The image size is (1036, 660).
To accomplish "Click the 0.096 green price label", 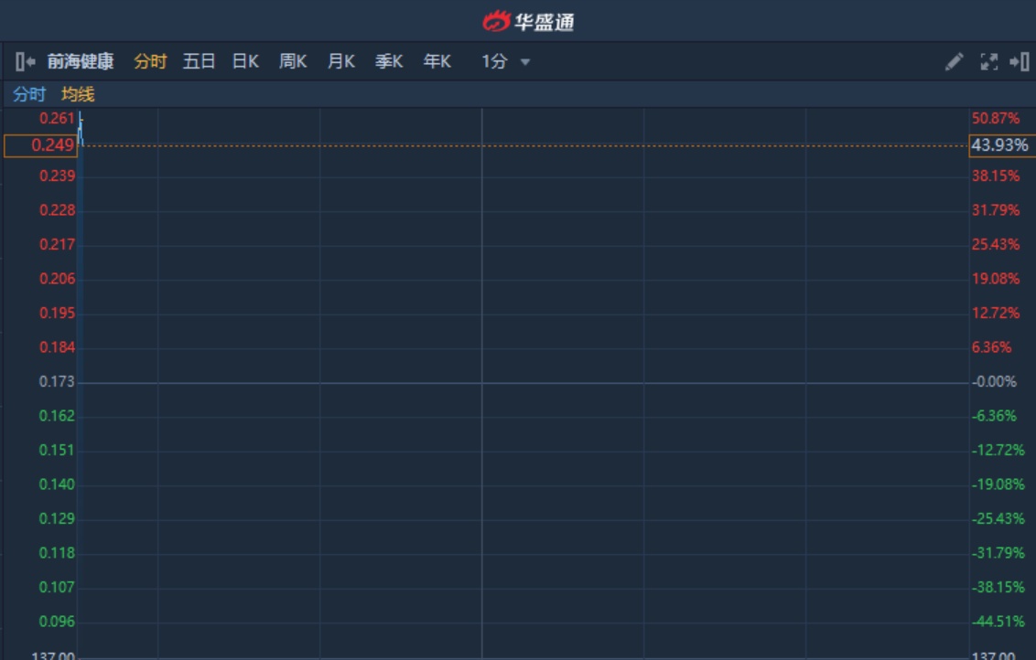I will 57,622.
